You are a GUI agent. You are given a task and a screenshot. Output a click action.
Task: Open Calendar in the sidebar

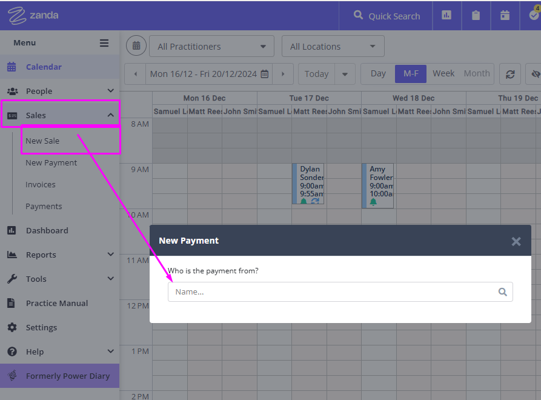tap(60, 67)
